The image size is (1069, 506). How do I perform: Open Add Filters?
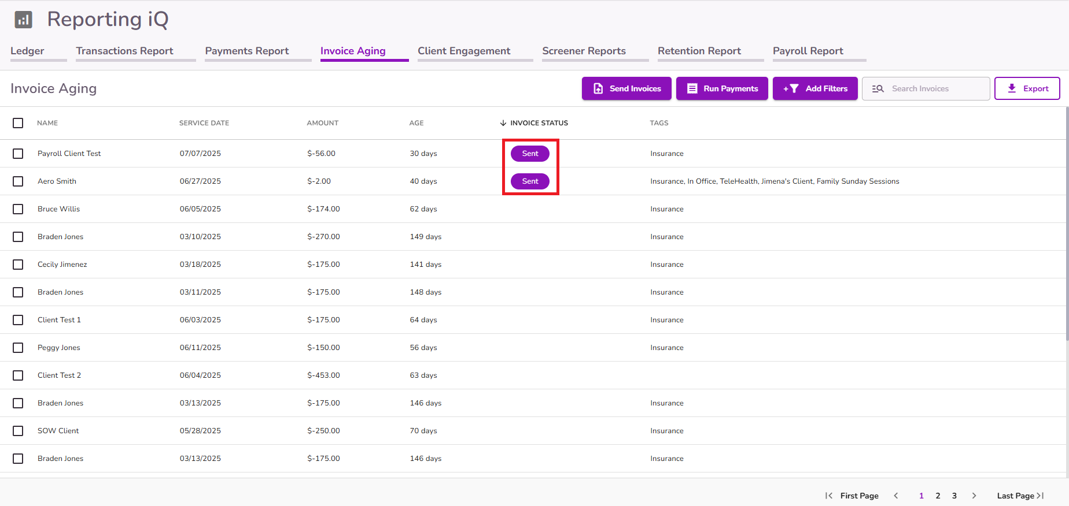pyautogui.click(x=815, y=88)
